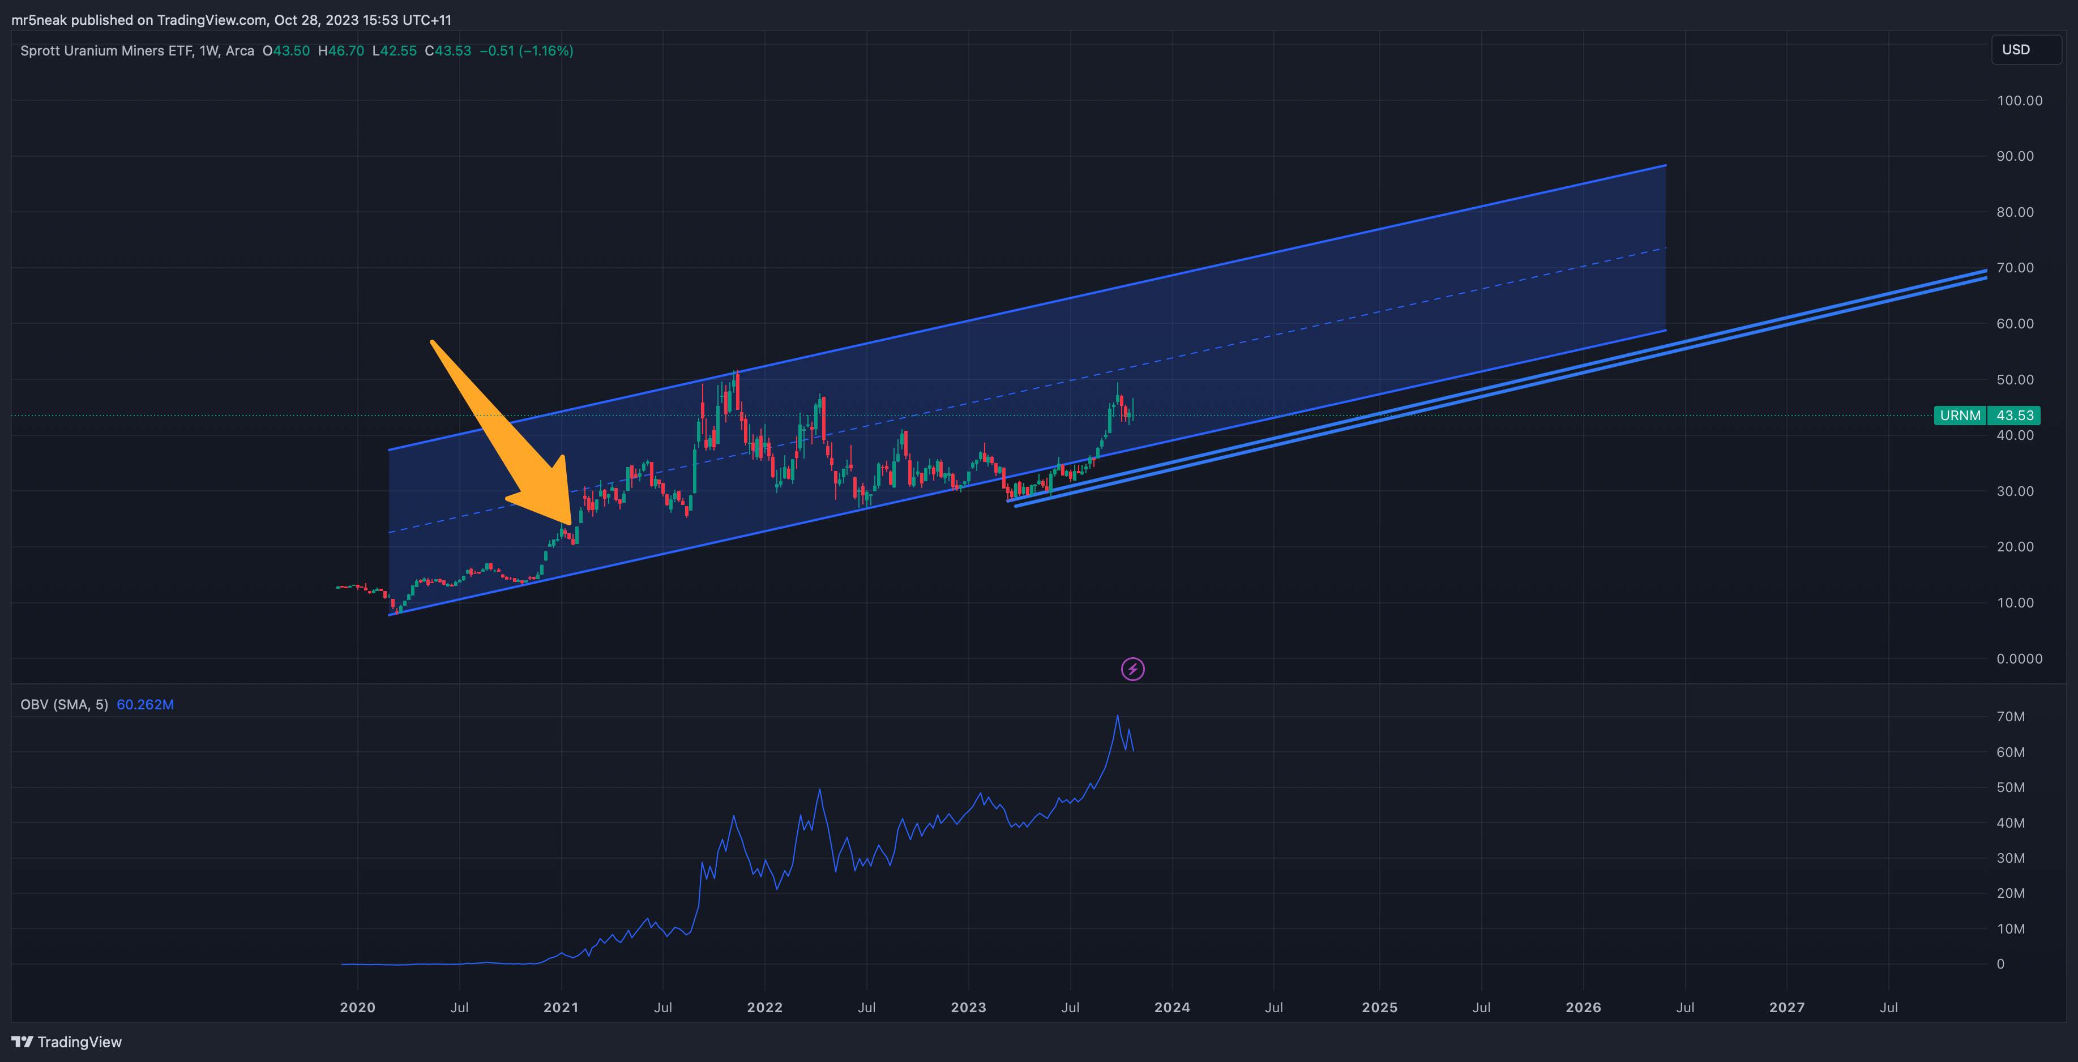Click the OBV line peak near 70M
This screenshot has height=1062, width=2078.
coord(1117,716)
